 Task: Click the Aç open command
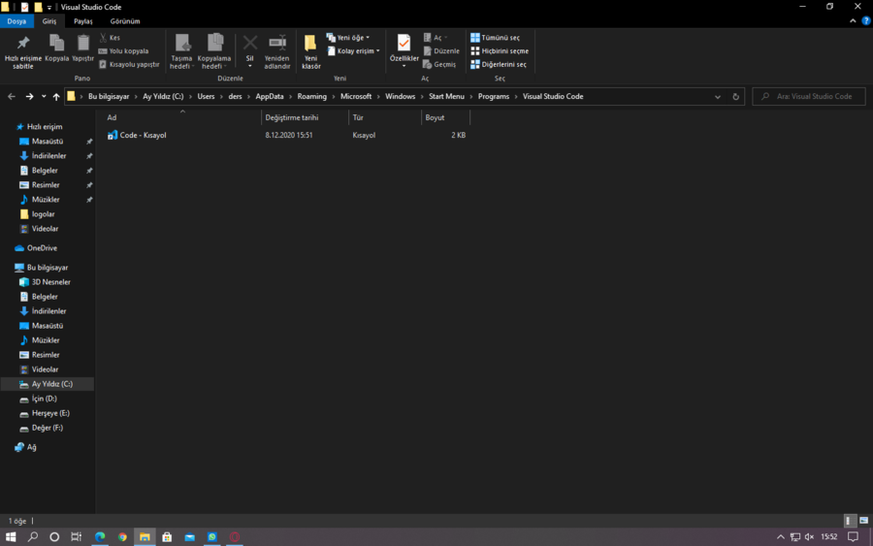coord(434,37)
